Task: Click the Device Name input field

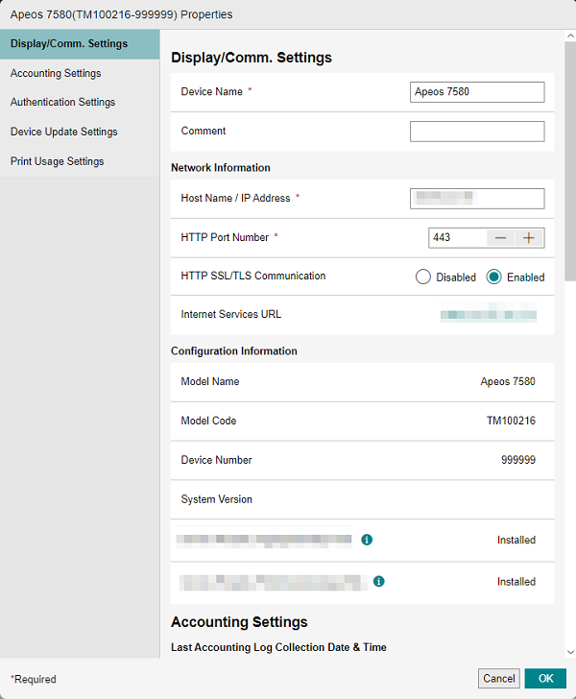Action: click(477, 92)
